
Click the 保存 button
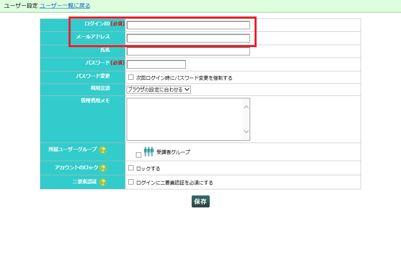click(x=200, y=201)
